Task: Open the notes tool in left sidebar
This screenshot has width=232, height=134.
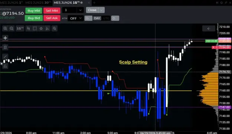Action: [5, 47]
